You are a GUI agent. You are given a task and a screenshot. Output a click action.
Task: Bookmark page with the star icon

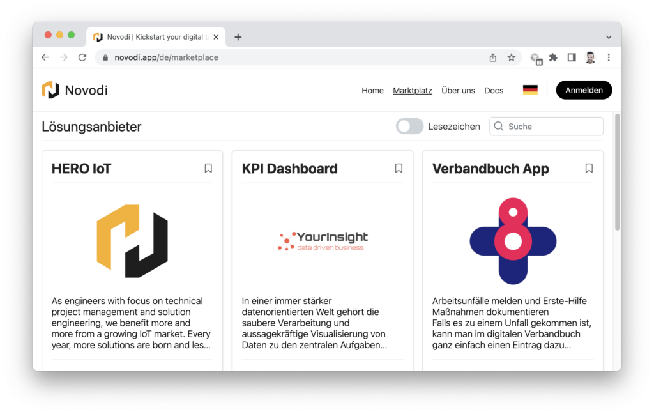512,57
